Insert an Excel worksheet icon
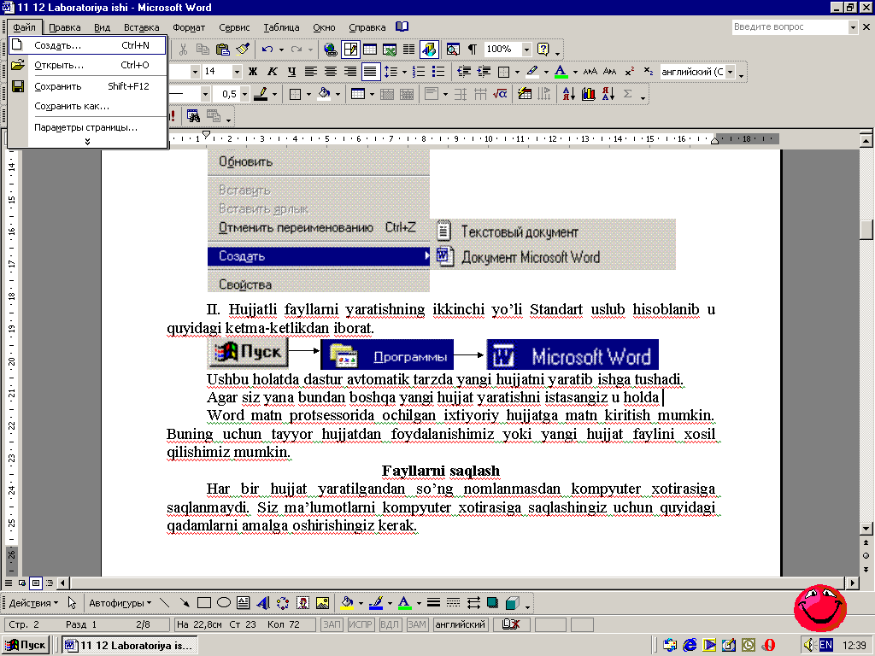 (x=390, y=50)
